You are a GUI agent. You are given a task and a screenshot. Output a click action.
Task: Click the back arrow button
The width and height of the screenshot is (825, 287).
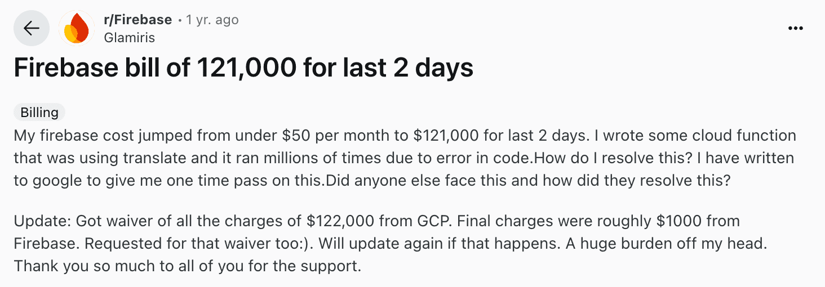coord(32,28)
